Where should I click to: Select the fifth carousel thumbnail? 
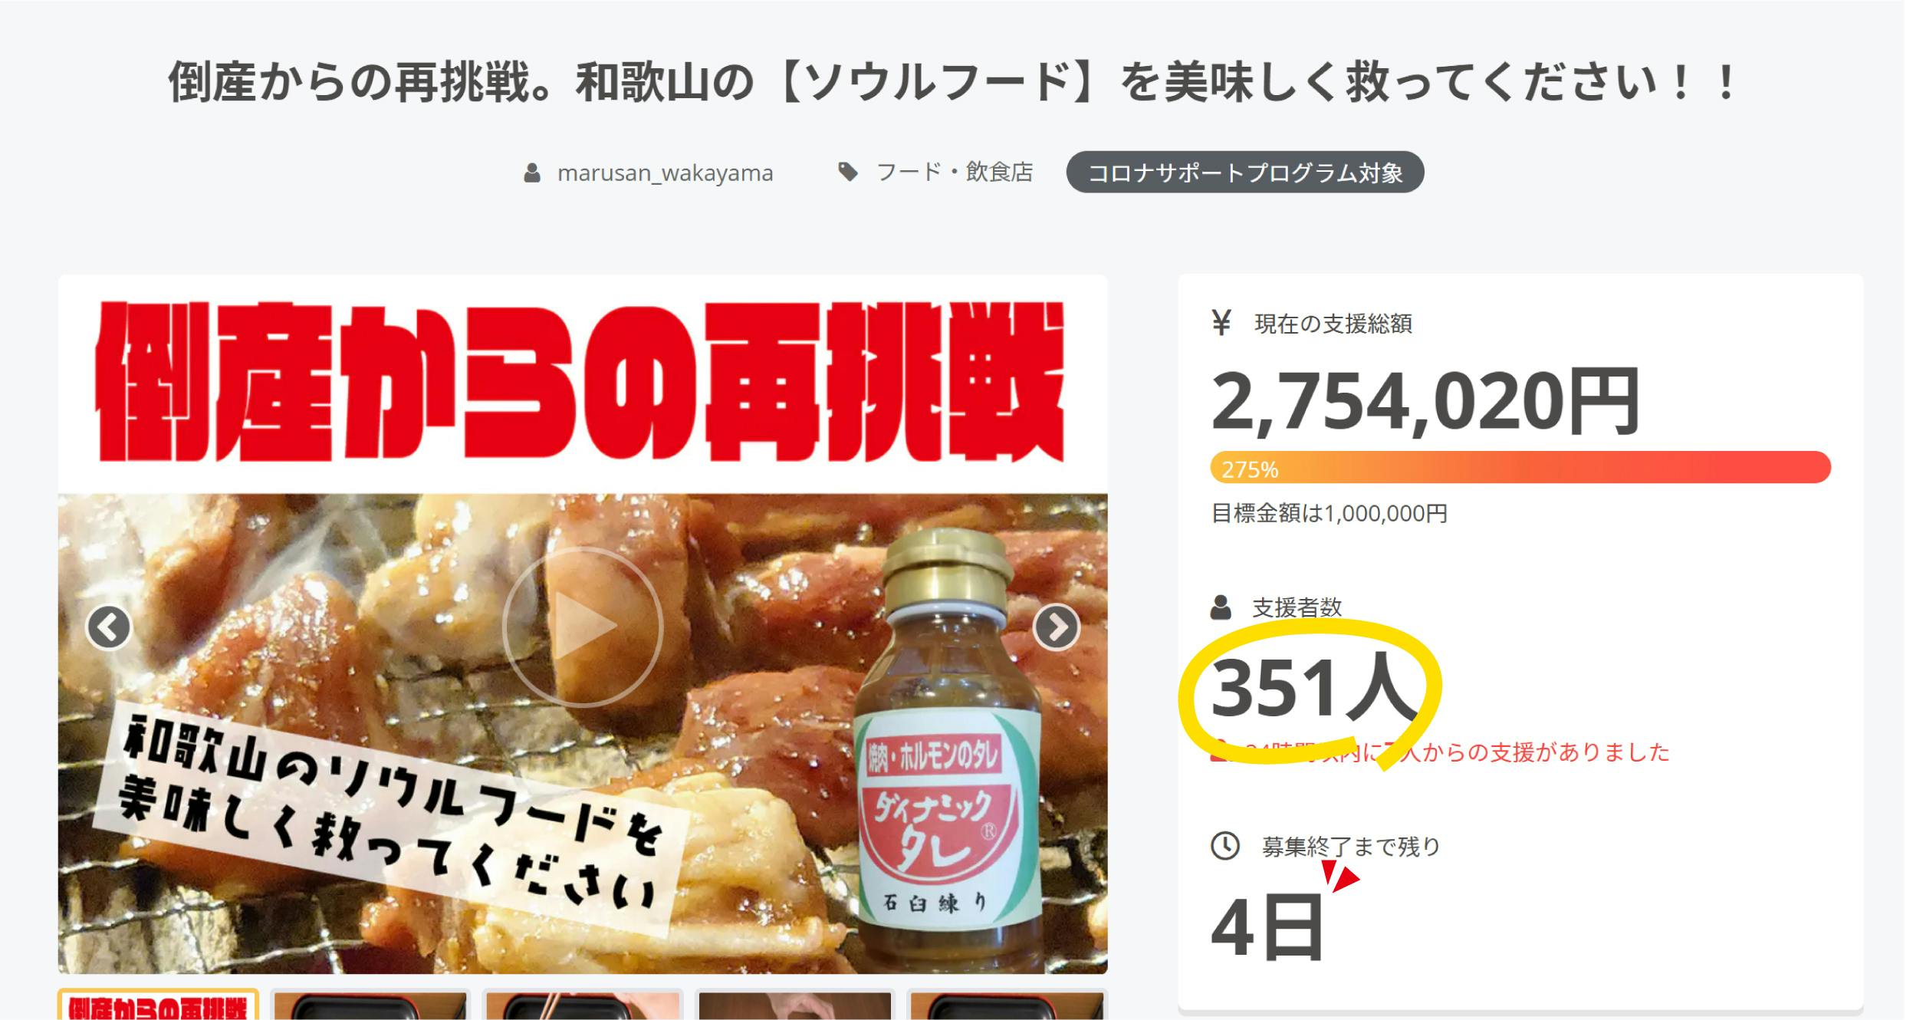(1007, 1005)
